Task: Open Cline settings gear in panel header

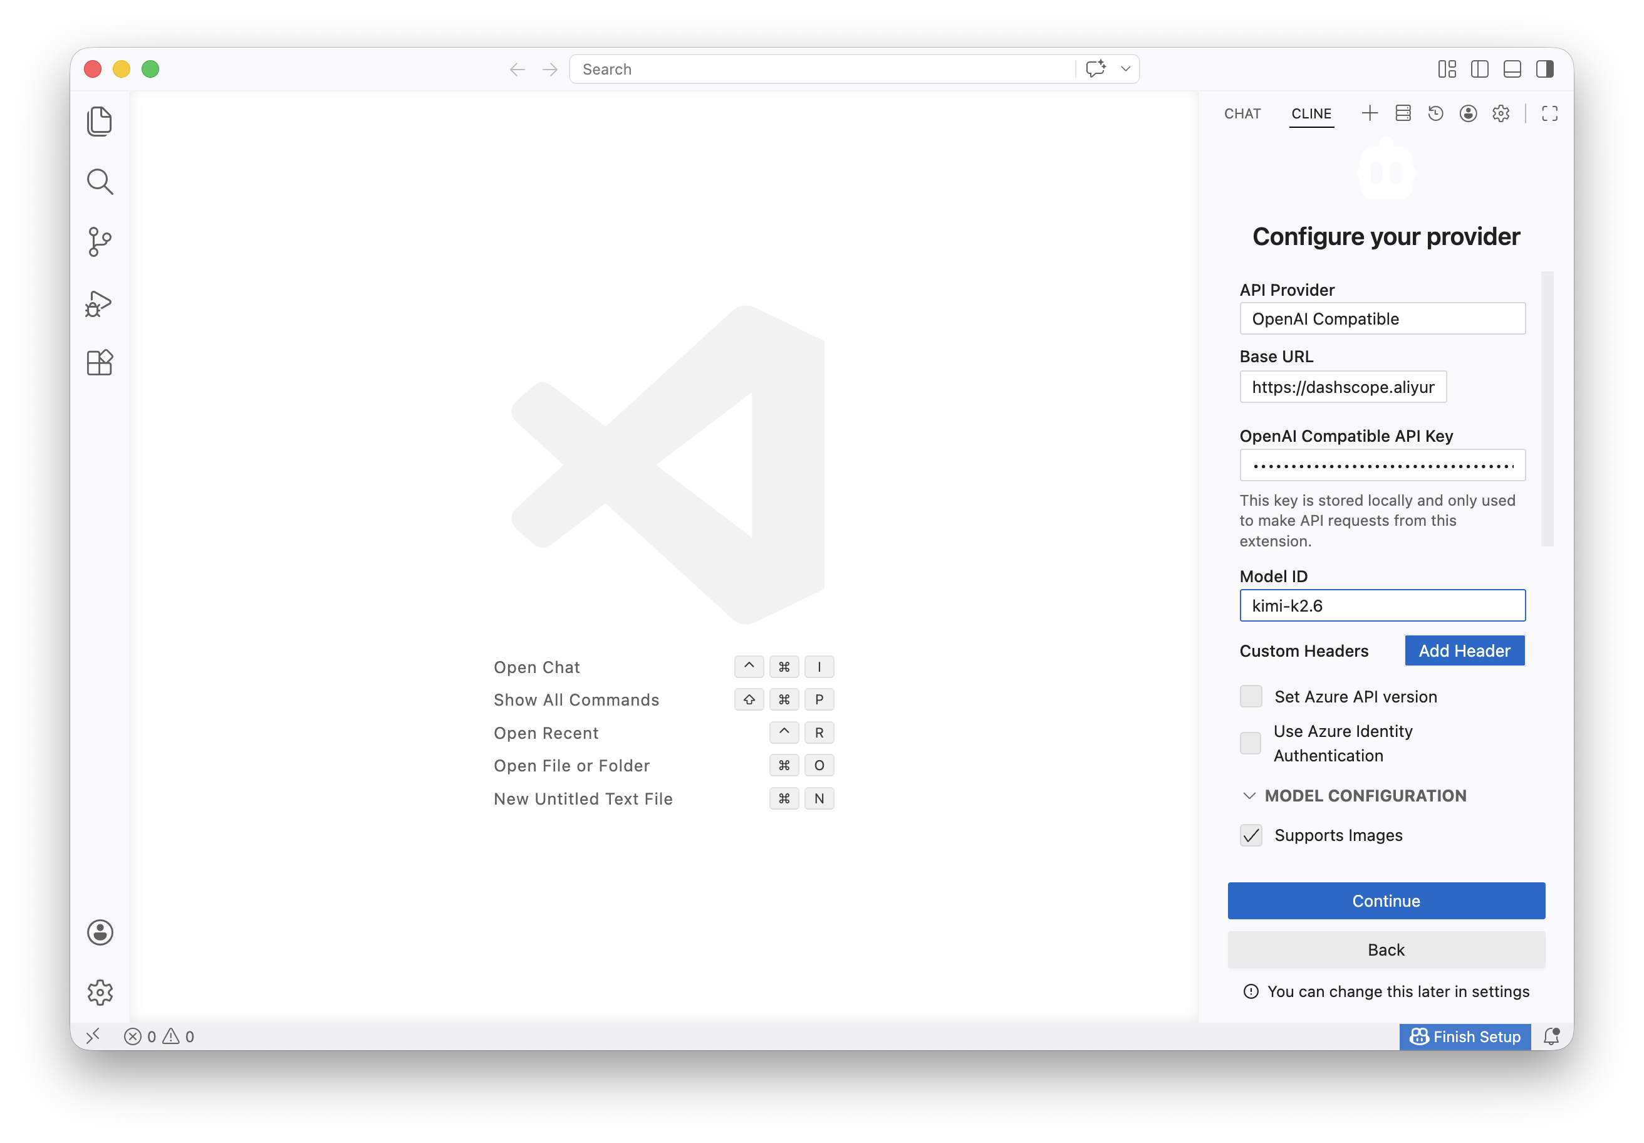Action: point(1501,113)
